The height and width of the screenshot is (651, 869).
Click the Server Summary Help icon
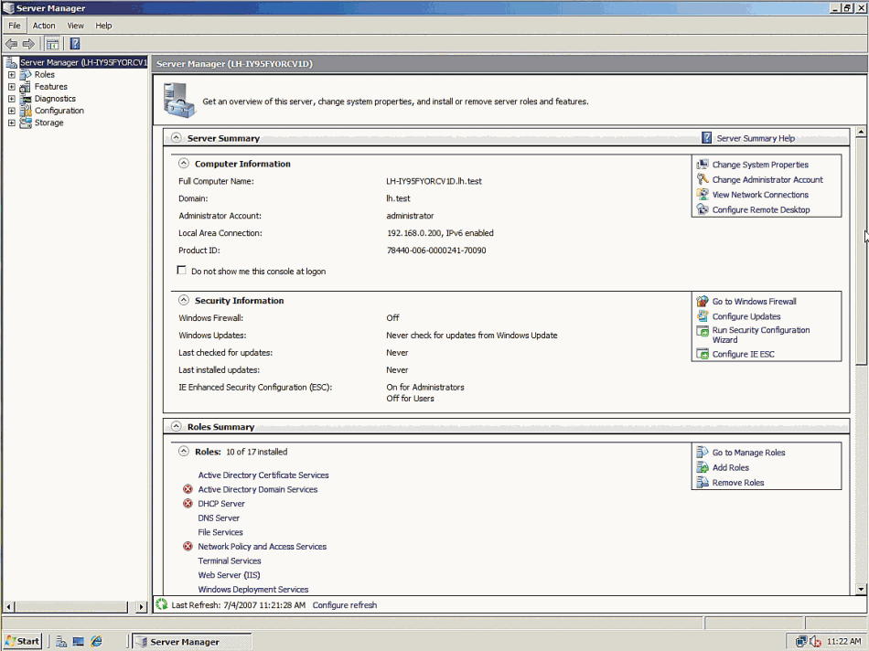(x=706, y=138)
